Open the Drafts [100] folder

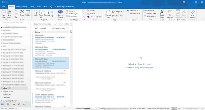(7, 94)
